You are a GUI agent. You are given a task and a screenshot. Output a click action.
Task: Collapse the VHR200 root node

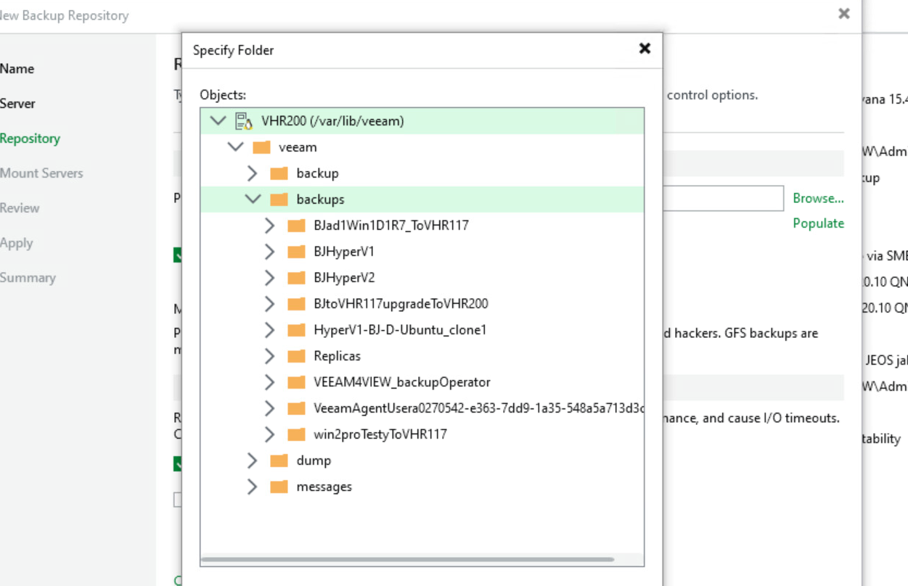point(218,121)
